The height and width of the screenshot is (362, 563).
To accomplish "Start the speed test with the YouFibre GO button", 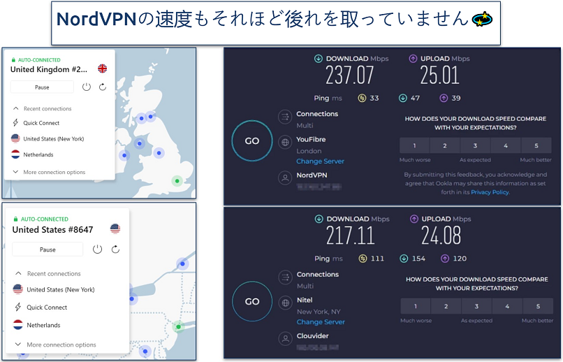I will [252, 140].
